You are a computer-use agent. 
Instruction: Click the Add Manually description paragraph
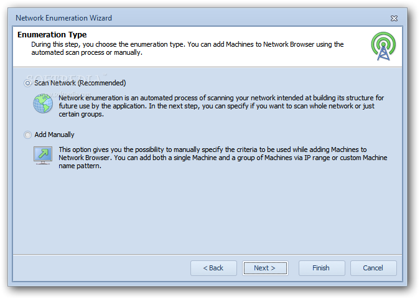pos(223,158)
